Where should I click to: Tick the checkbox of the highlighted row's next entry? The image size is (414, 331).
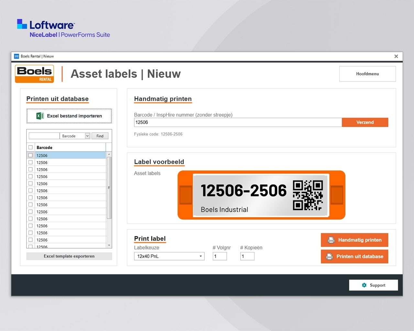[30, 163]
